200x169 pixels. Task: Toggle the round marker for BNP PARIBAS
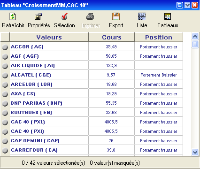(x=5, y=103)
